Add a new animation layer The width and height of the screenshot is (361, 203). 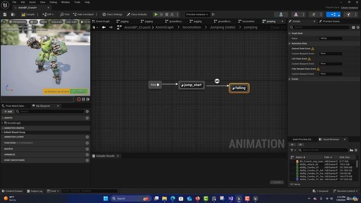[x=87, y=137]
